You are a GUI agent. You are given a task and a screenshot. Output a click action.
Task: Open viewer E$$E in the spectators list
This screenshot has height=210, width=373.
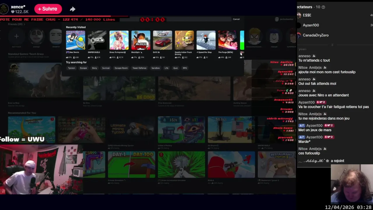click(307, 15)
